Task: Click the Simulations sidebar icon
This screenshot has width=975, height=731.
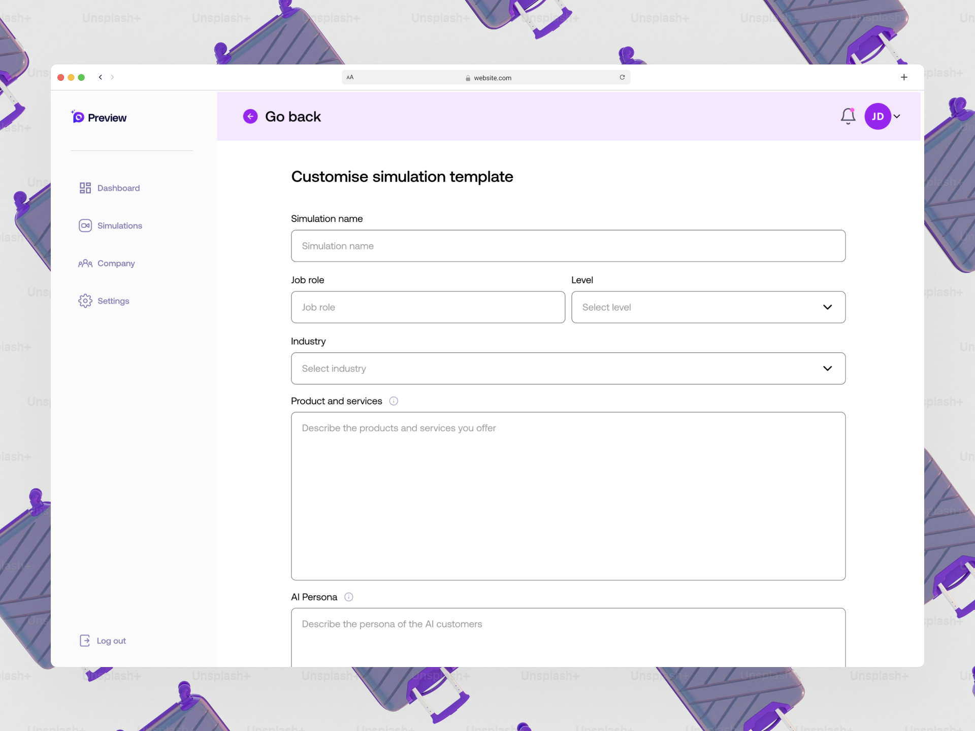Action: (x=85, y=225)
